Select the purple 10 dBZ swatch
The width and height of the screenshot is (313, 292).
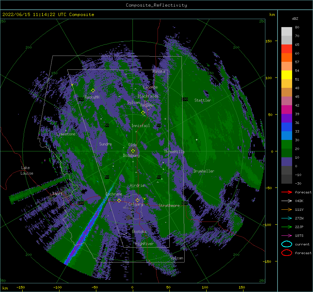[287, 162]
